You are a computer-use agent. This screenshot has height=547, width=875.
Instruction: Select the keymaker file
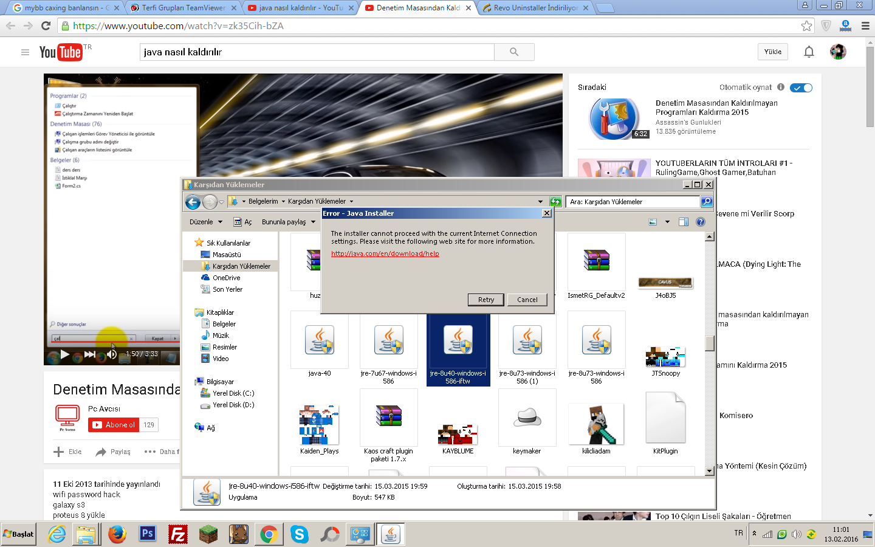[x=527, y=422]
